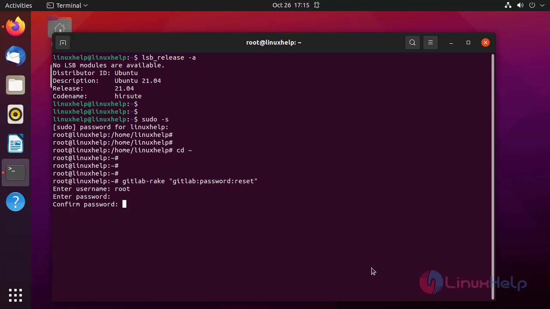Open the Terminal app menu in the top bar
This screenshot has height=309, width=550.
click(x=67, y=6)
